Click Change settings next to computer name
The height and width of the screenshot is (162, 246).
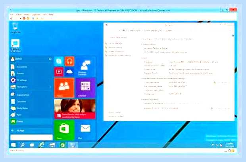[221, 83]
